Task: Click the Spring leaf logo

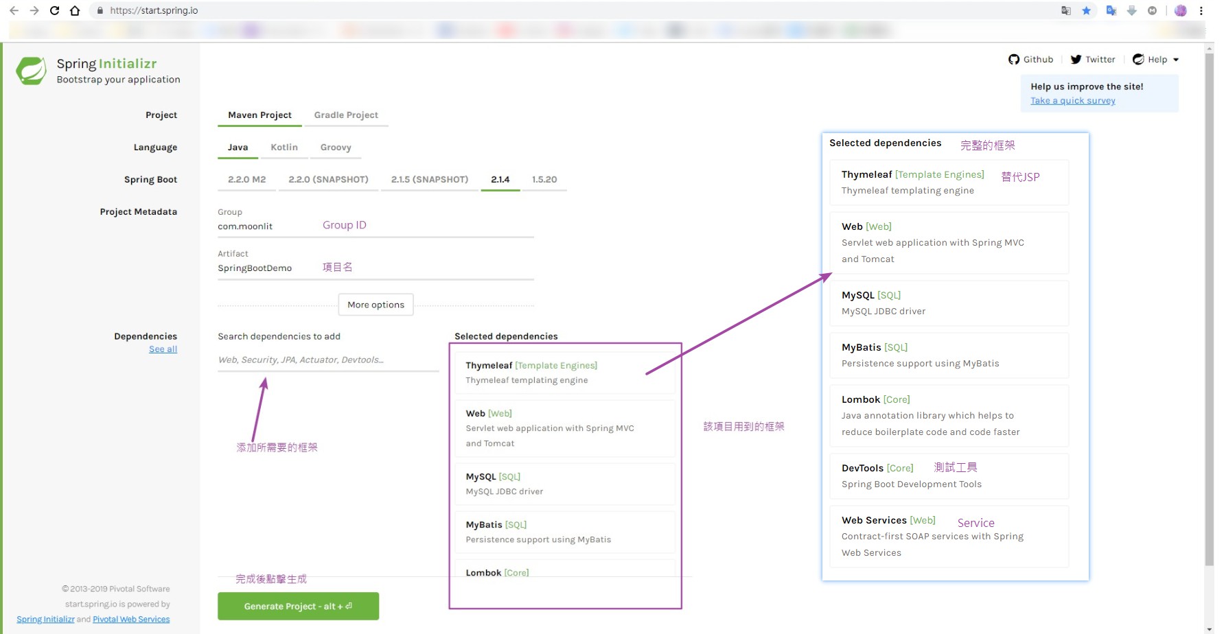Action: tap(32, 71)
